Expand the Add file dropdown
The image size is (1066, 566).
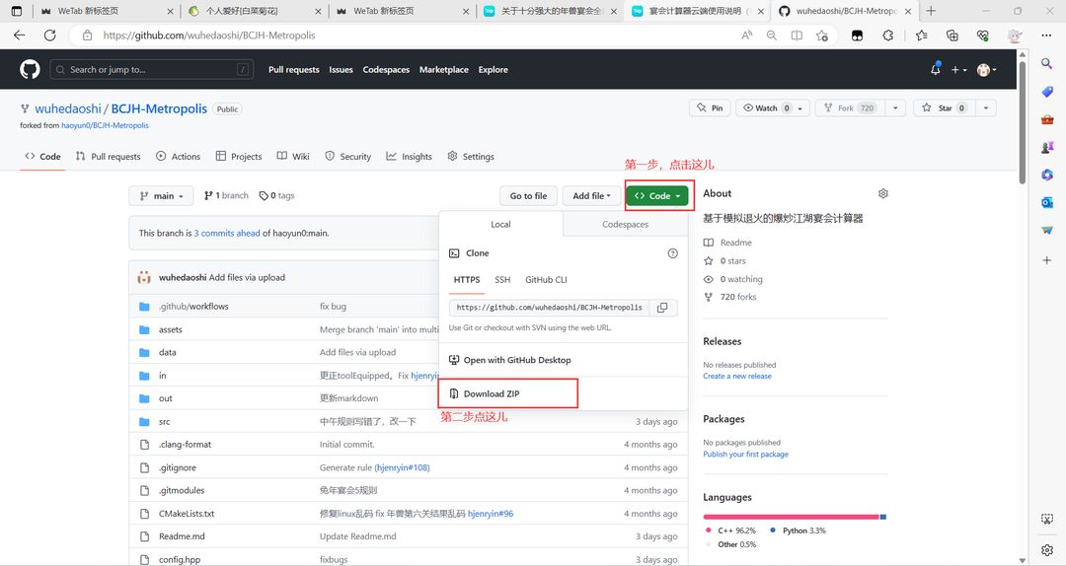click(591, 195)
